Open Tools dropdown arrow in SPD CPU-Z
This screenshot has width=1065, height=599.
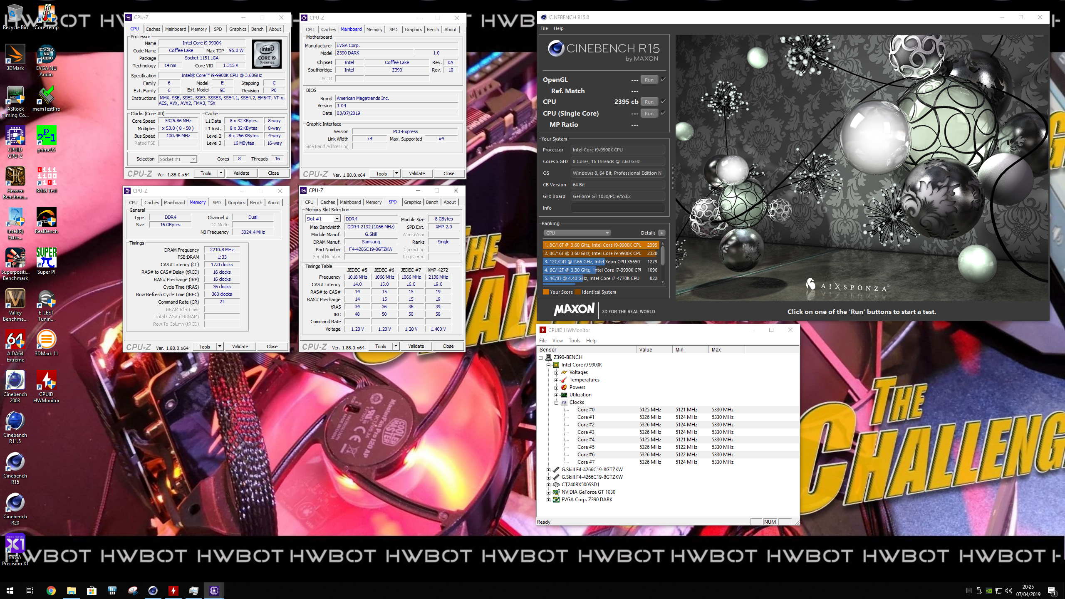click(396, 346)
